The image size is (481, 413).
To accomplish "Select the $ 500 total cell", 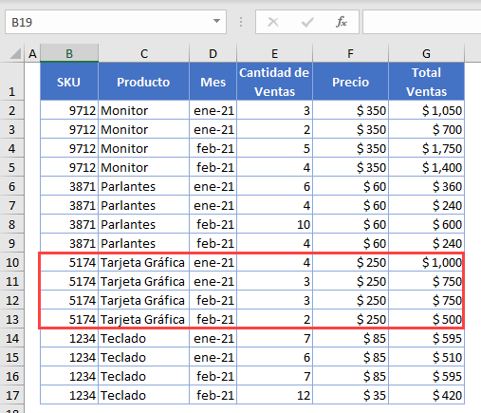I will click(x=426, y=319).
